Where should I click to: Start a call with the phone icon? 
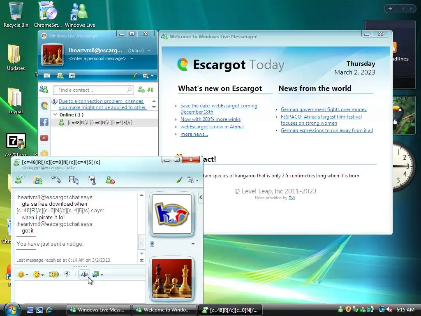[56, 180]
